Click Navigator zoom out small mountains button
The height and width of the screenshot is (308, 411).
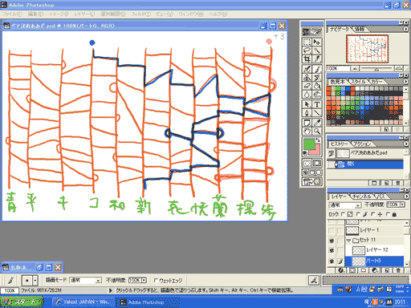(x=355, y=69)
